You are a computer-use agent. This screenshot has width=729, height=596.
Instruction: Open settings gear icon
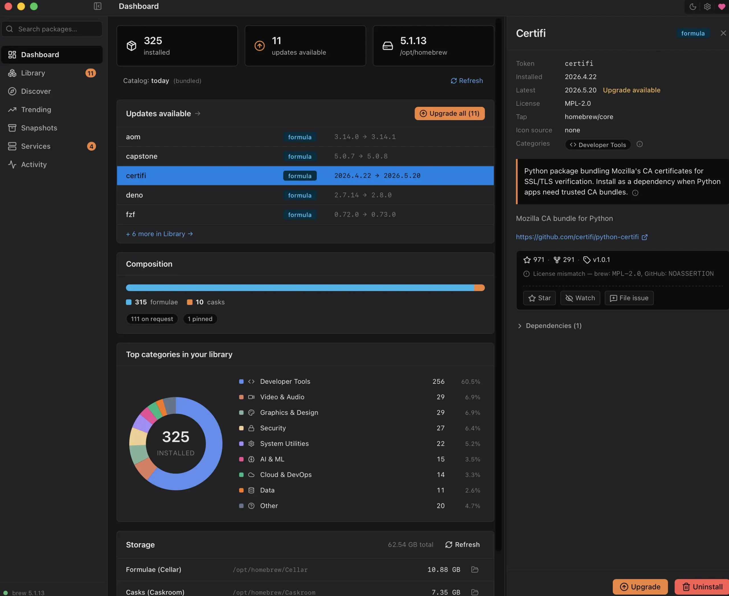[707, 7]
